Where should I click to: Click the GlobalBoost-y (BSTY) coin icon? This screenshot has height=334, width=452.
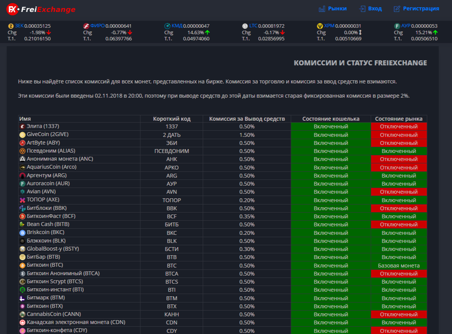click(22, 249)
